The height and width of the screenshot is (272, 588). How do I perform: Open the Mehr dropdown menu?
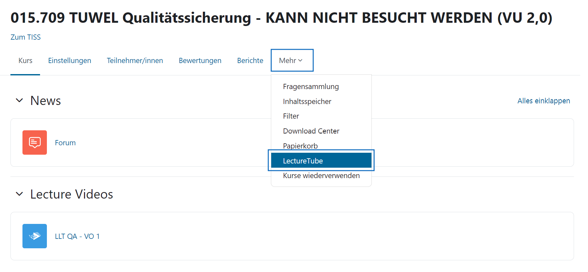click(291, 60)
